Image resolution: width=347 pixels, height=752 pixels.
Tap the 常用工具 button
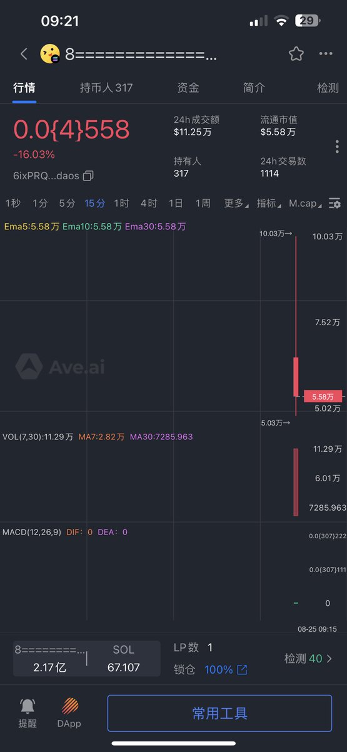click(219, 713)
